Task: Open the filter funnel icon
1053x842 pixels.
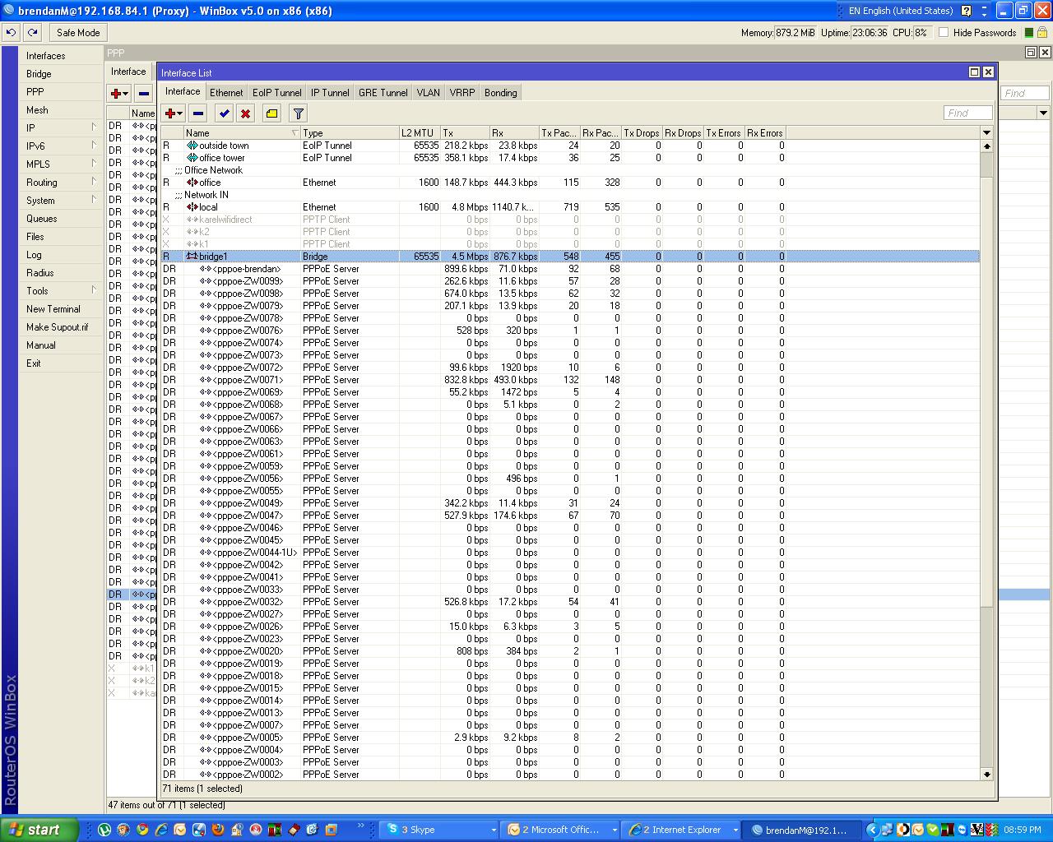Action: 298,113
